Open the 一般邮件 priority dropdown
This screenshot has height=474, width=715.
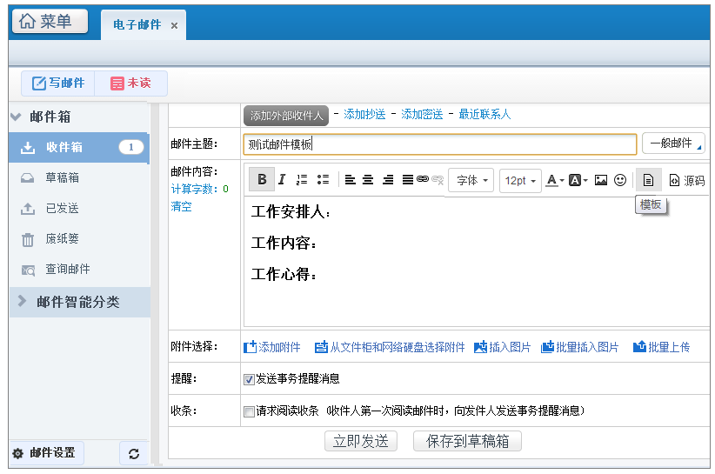click(x=673, y=144)
